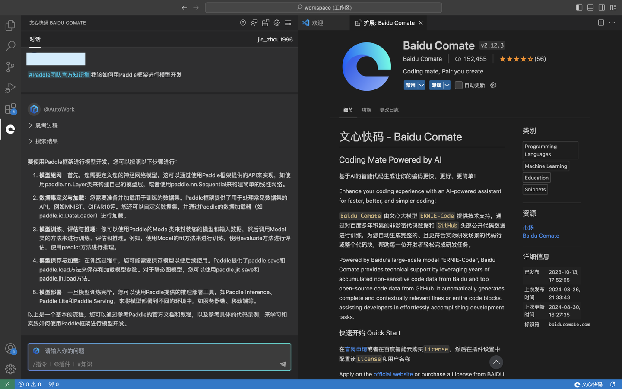Clear conversation icon in Comate panel header
Image resolution: width=622 pixels, height=389 pixels.
[288, 22]
